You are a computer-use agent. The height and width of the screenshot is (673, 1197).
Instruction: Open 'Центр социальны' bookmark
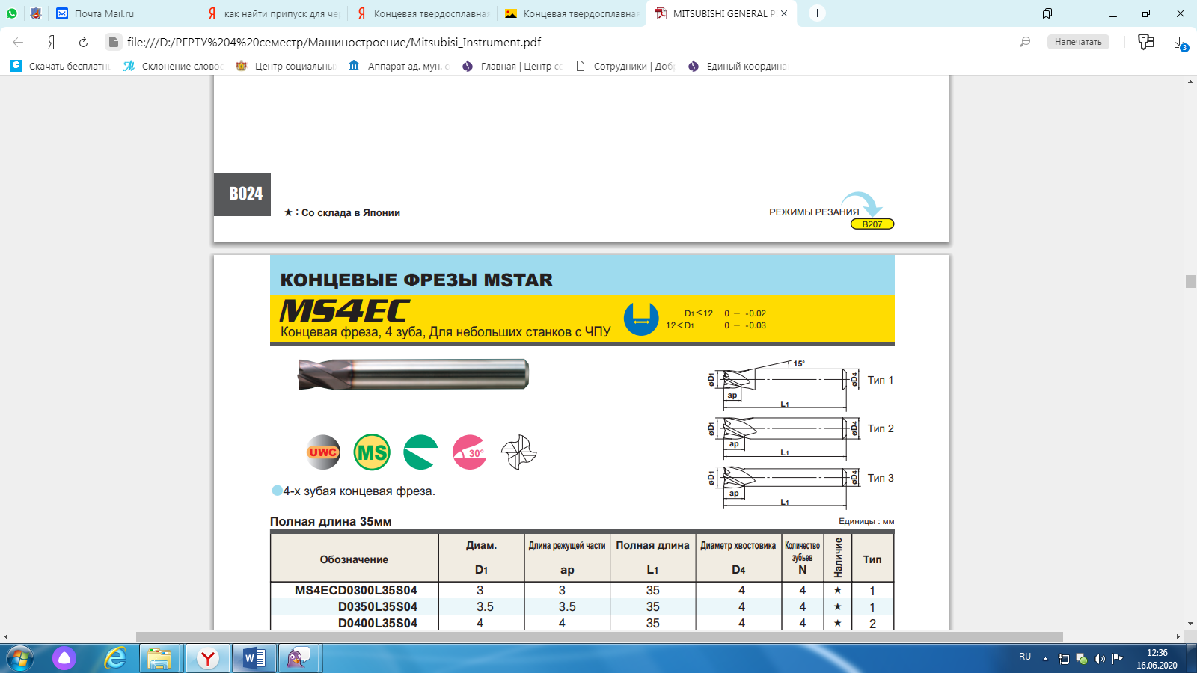[x=286, y=66]
